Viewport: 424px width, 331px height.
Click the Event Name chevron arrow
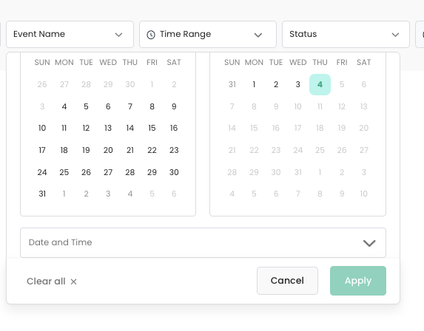118,35
